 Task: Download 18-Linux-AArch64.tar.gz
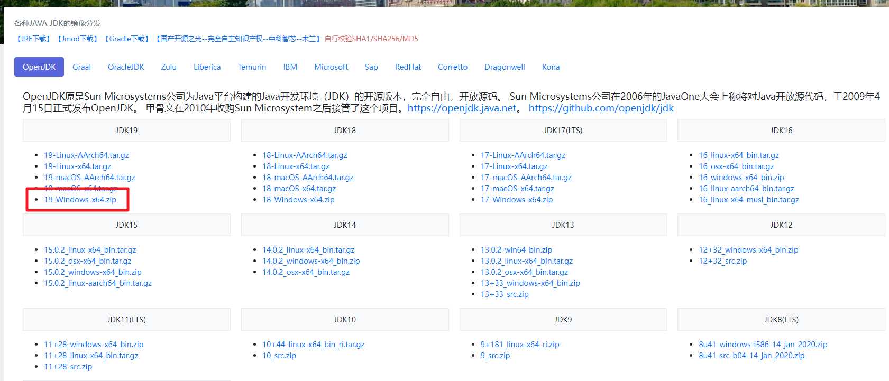point(305,155)
